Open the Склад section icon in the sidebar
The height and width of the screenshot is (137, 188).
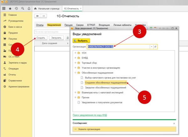[x=5, y=45]
